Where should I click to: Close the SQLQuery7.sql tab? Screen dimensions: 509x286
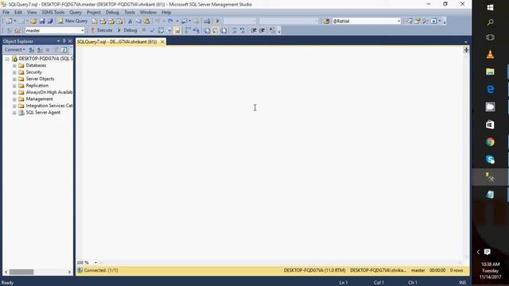(162, 42)
